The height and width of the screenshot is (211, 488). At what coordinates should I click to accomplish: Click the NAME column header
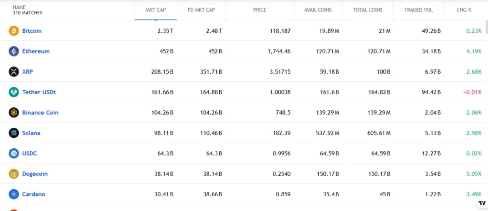point(19,7)
